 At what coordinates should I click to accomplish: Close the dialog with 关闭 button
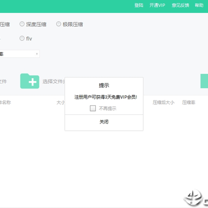104,122
